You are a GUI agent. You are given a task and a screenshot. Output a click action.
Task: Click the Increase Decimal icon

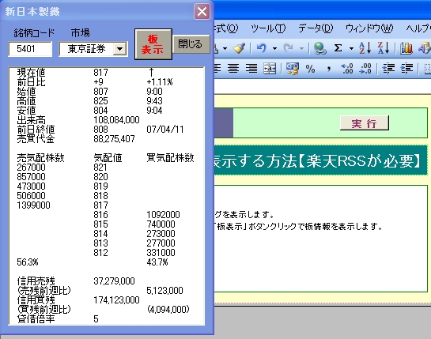347,69
